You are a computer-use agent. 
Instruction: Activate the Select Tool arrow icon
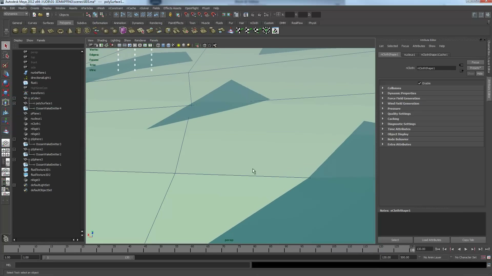tap(6, 46)
